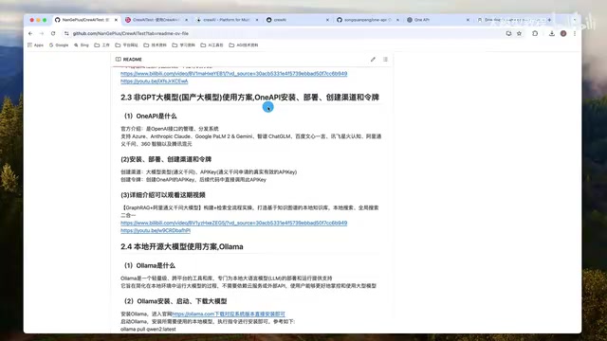Close the crewAI - Platform tab

pos(257,20)
